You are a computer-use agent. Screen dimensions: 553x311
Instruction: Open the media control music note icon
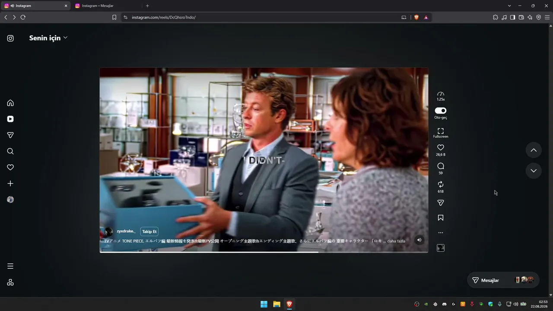[504, 17]
